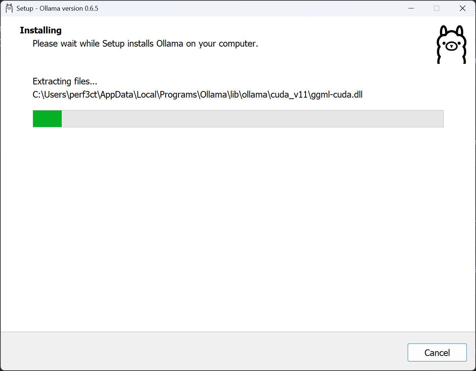
Task: Click the gray footer left of Cancel
Action: click(x=202, y=352)
